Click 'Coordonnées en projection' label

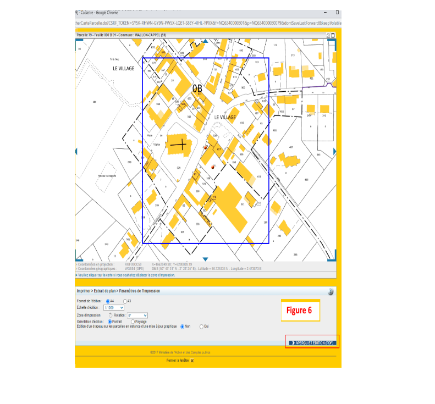point(96,264)
